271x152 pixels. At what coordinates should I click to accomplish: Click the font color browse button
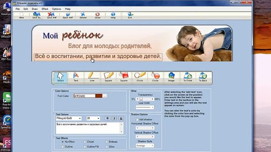pos(105,96)
